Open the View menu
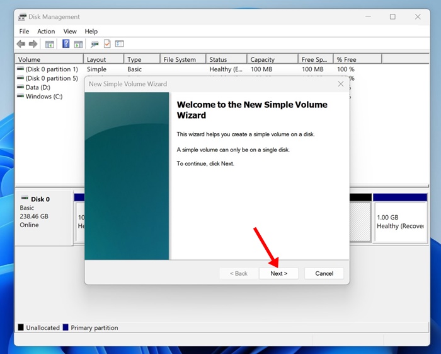Screen dimensions: 441x354 (x=70, y=32)
